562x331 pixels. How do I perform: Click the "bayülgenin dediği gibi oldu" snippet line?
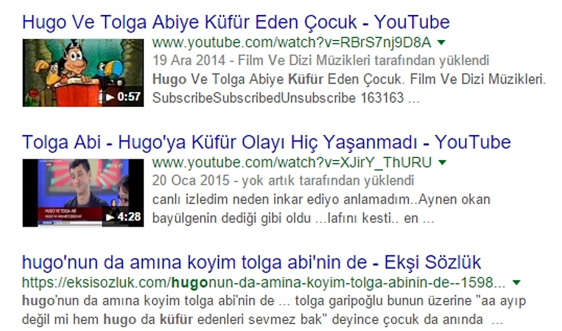pyautogui.click(x=231, y=218)
